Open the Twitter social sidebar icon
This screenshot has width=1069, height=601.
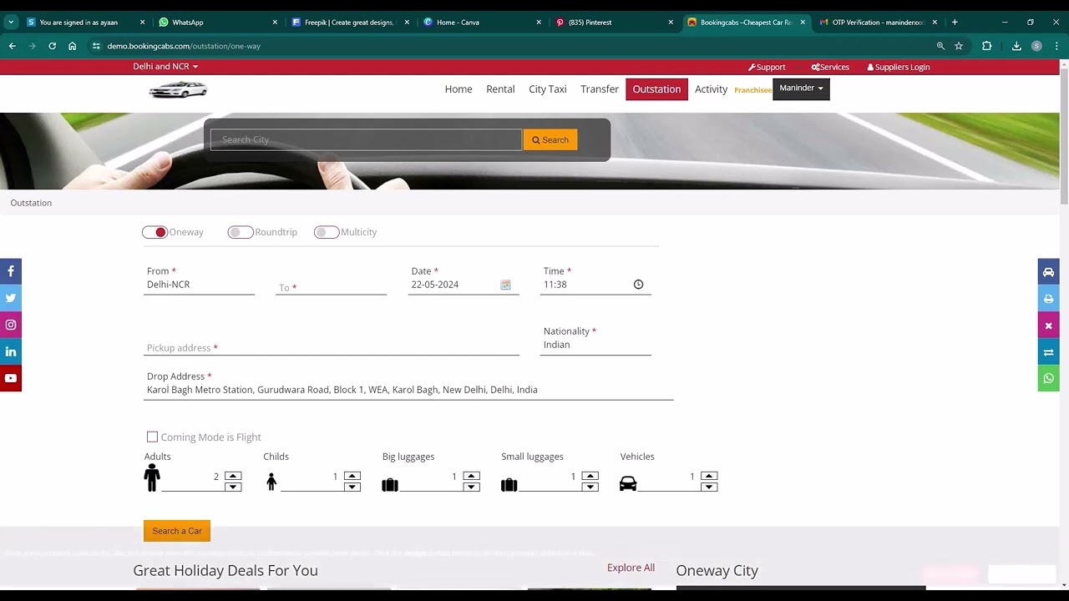(x=11, y=298)
